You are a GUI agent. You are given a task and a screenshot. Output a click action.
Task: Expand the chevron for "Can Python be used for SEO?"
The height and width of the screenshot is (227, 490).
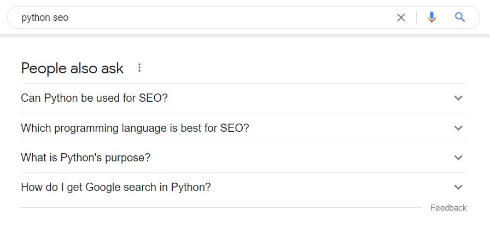click(x=458, y=98)
